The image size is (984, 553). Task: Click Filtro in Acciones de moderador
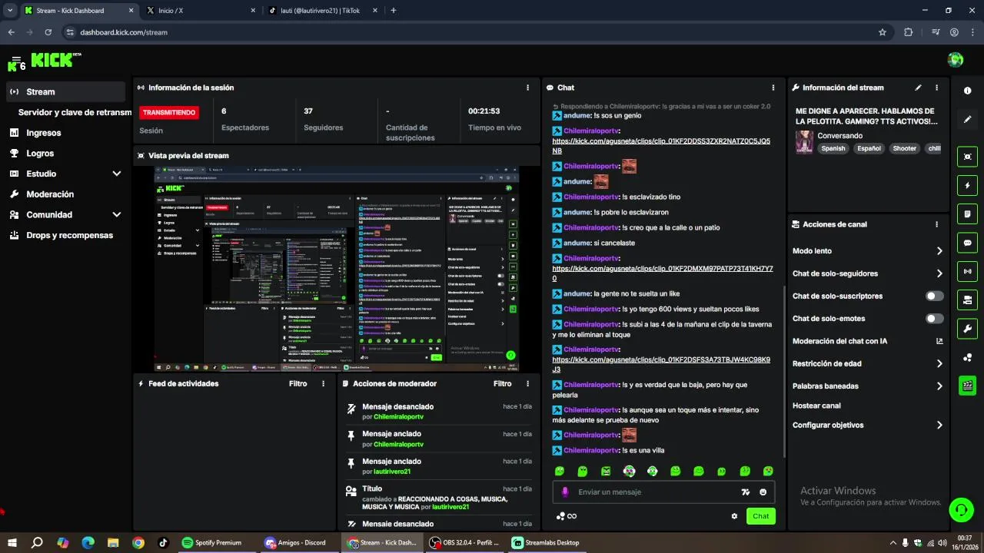click(502, 383)
